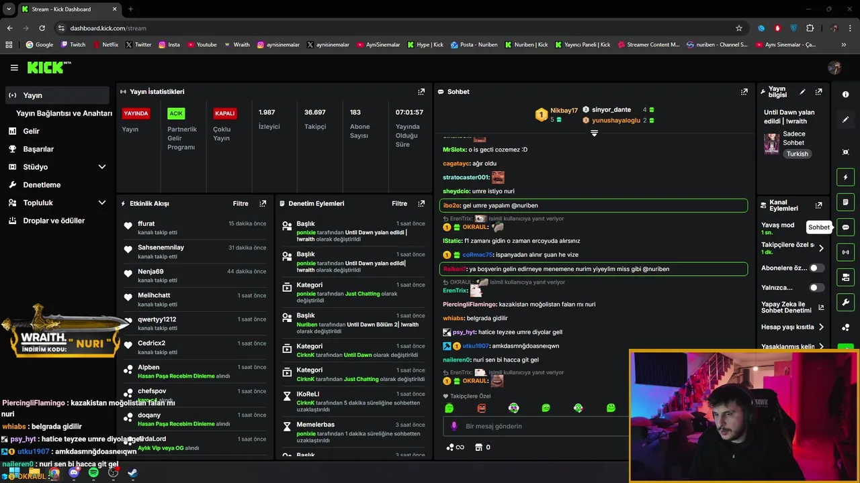Toggle the lightning bolt panel icon

click(845, 177)
